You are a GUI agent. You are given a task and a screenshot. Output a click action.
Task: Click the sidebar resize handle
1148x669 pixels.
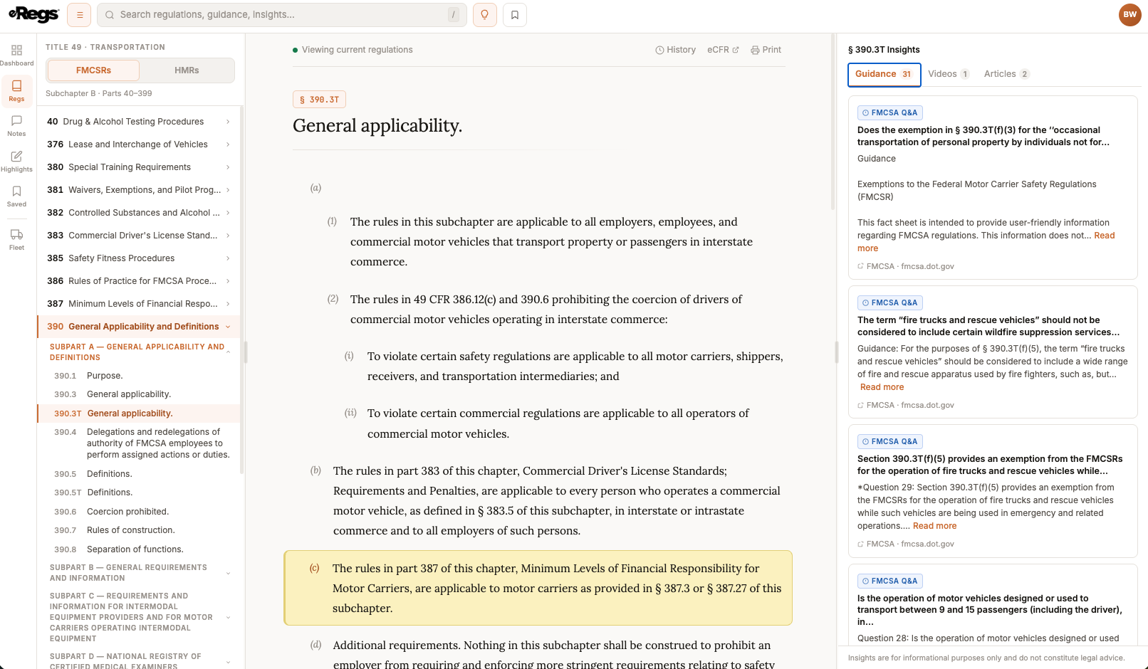pos(246,352)
